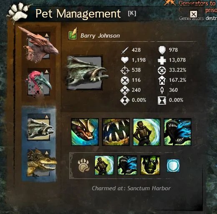Click the Barry Johnson pet name
This screenshot has height=214, width=217.
coord(100,36)
